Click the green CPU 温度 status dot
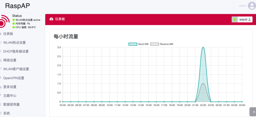Image resolution: width=256 pixels, height=117 pixels. [x=14, y=27]
